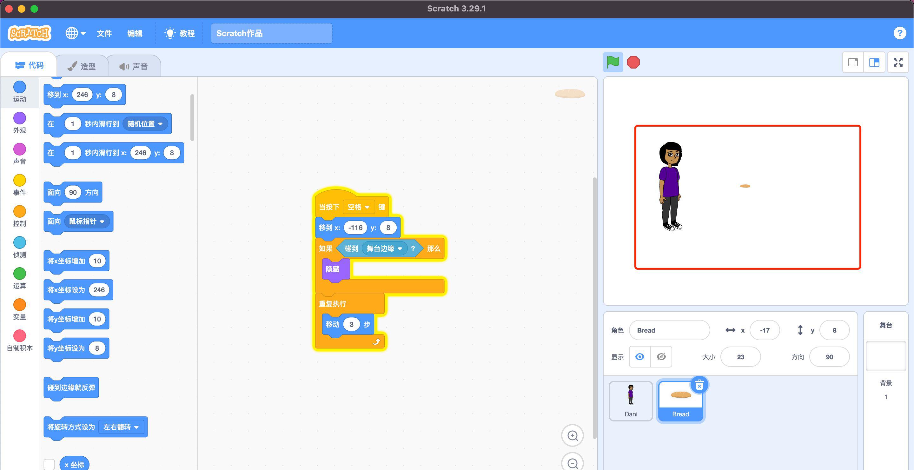Open 空格 key dropdown in hat block
Image resolution: width=914 pixels, height=470 pixels.
(x=358, y=207)
